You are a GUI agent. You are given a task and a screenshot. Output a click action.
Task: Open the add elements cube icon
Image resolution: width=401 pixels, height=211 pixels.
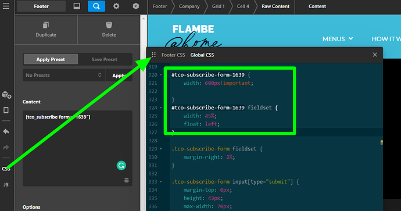(6, 95)
